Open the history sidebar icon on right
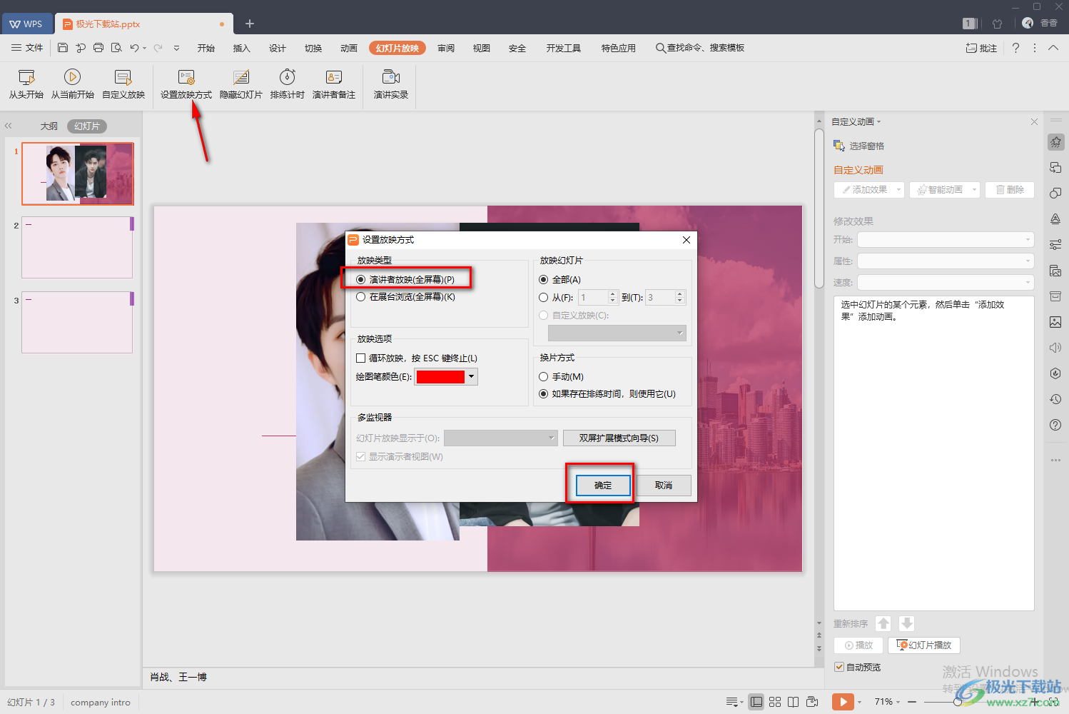Screen dimensions: 1069x714 (1055, 399)
